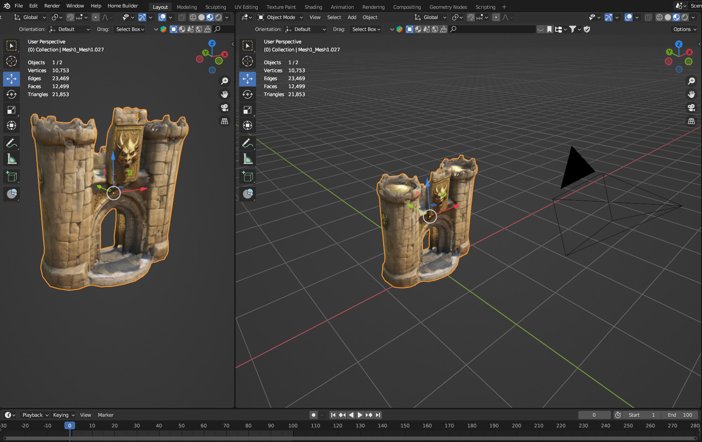702x442 pixels.
Task: Click the zoom magnifier gizmo in right viewport
Action: pyautogui.click(x=691, y=81)
